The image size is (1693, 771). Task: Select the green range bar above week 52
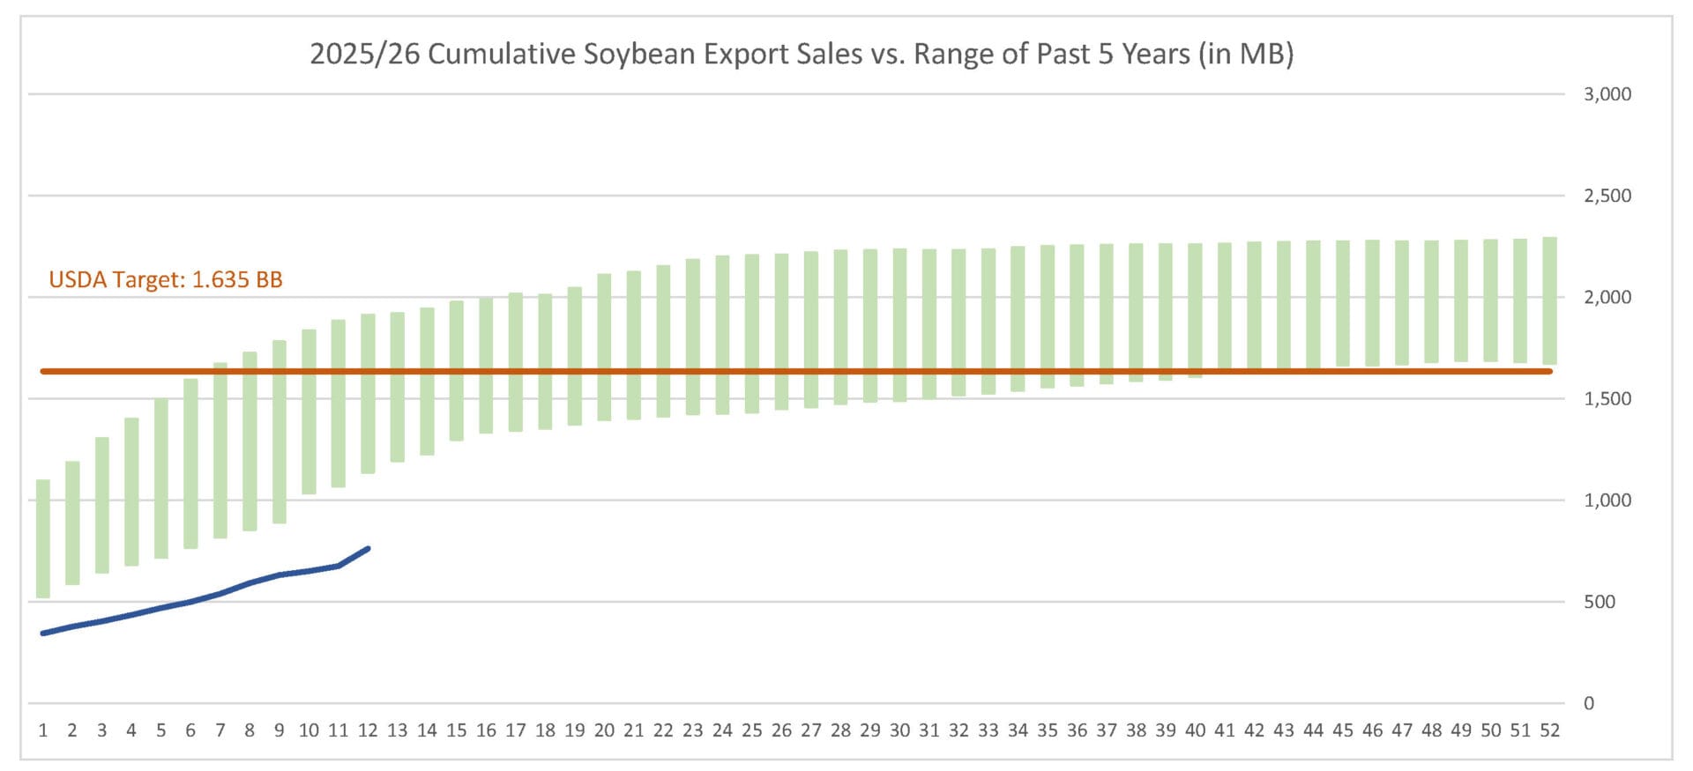coord(1549,300)
